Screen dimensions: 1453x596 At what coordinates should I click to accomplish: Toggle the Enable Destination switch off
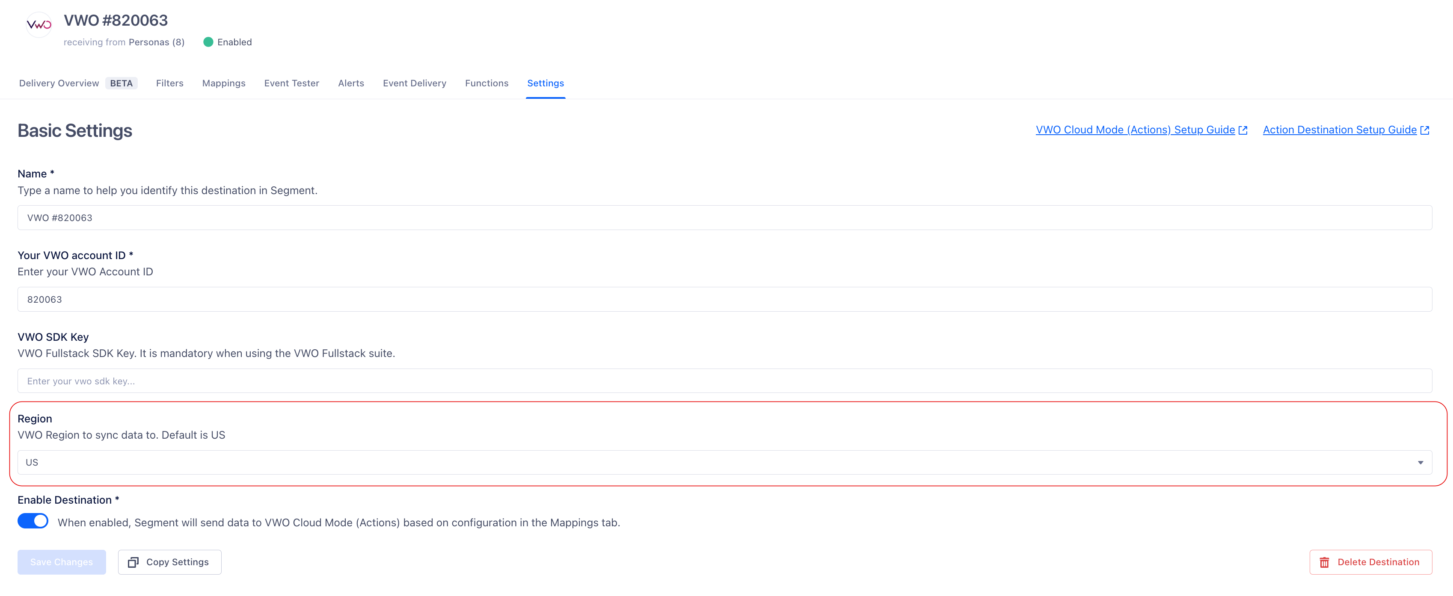coord(33,521)
